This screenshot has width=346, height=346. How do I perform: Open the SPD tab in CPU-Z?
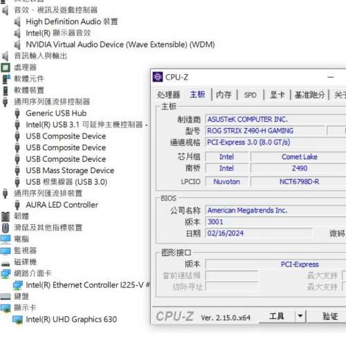(251, 95)
